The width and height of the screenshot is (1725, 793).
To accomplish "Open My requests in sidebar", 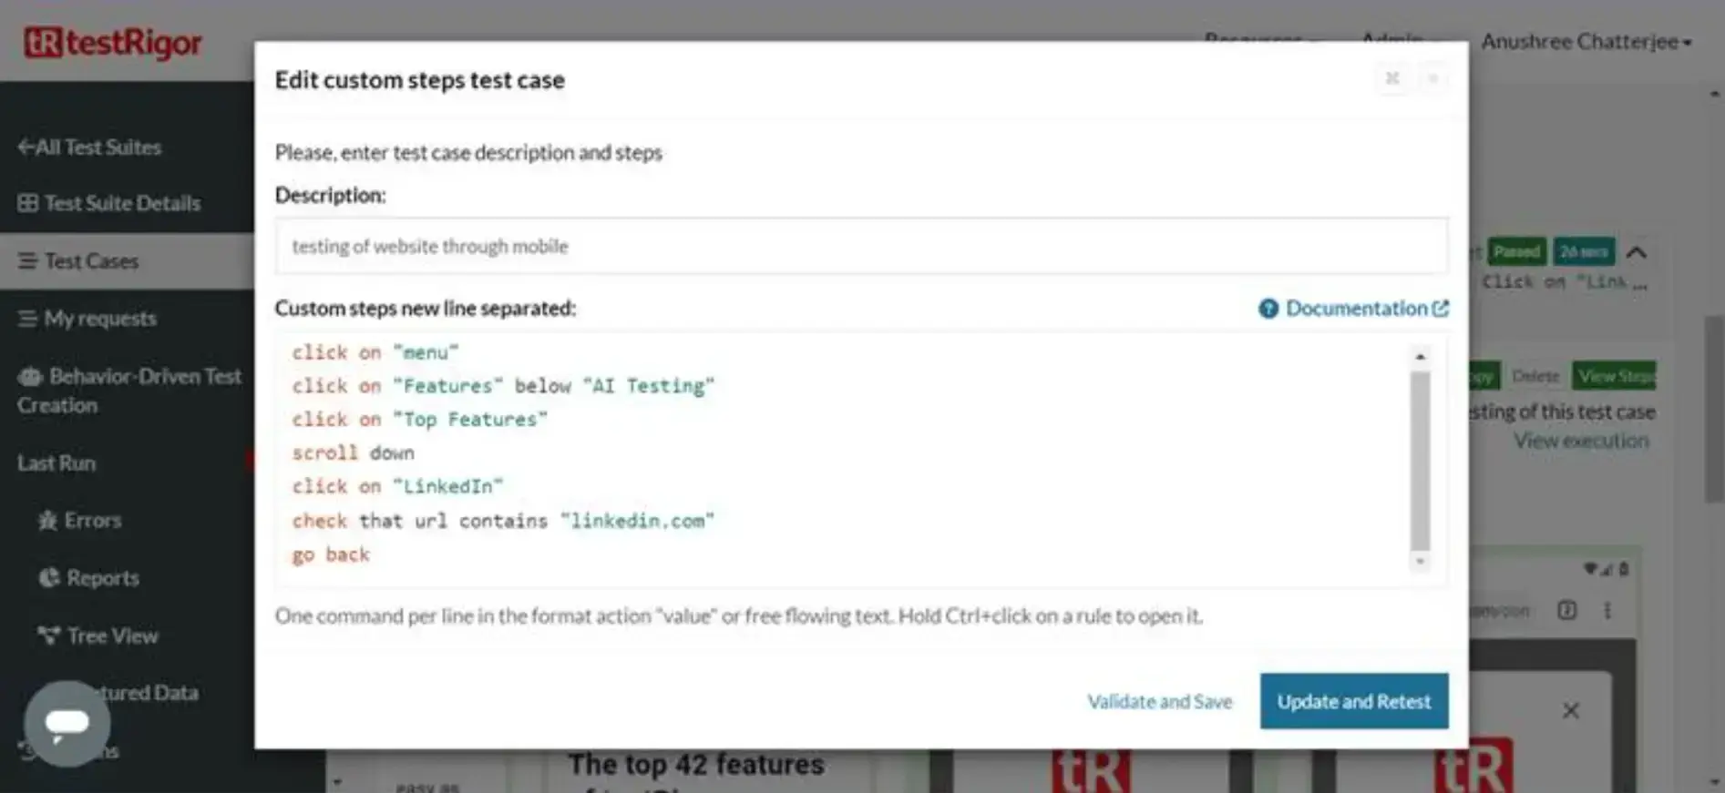I will [99, 319].
